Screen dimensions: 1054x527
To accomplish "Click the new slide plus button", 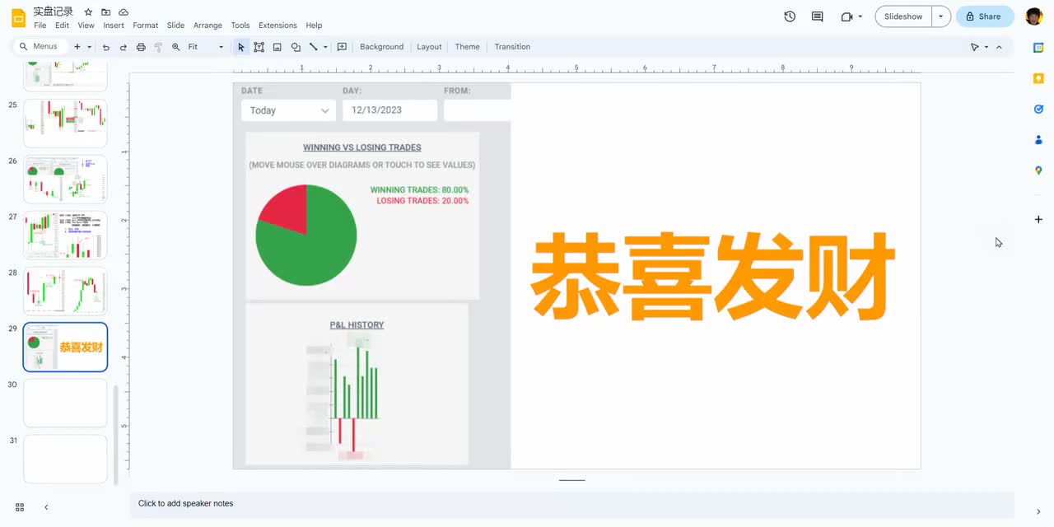I will [x=77, y=47].
